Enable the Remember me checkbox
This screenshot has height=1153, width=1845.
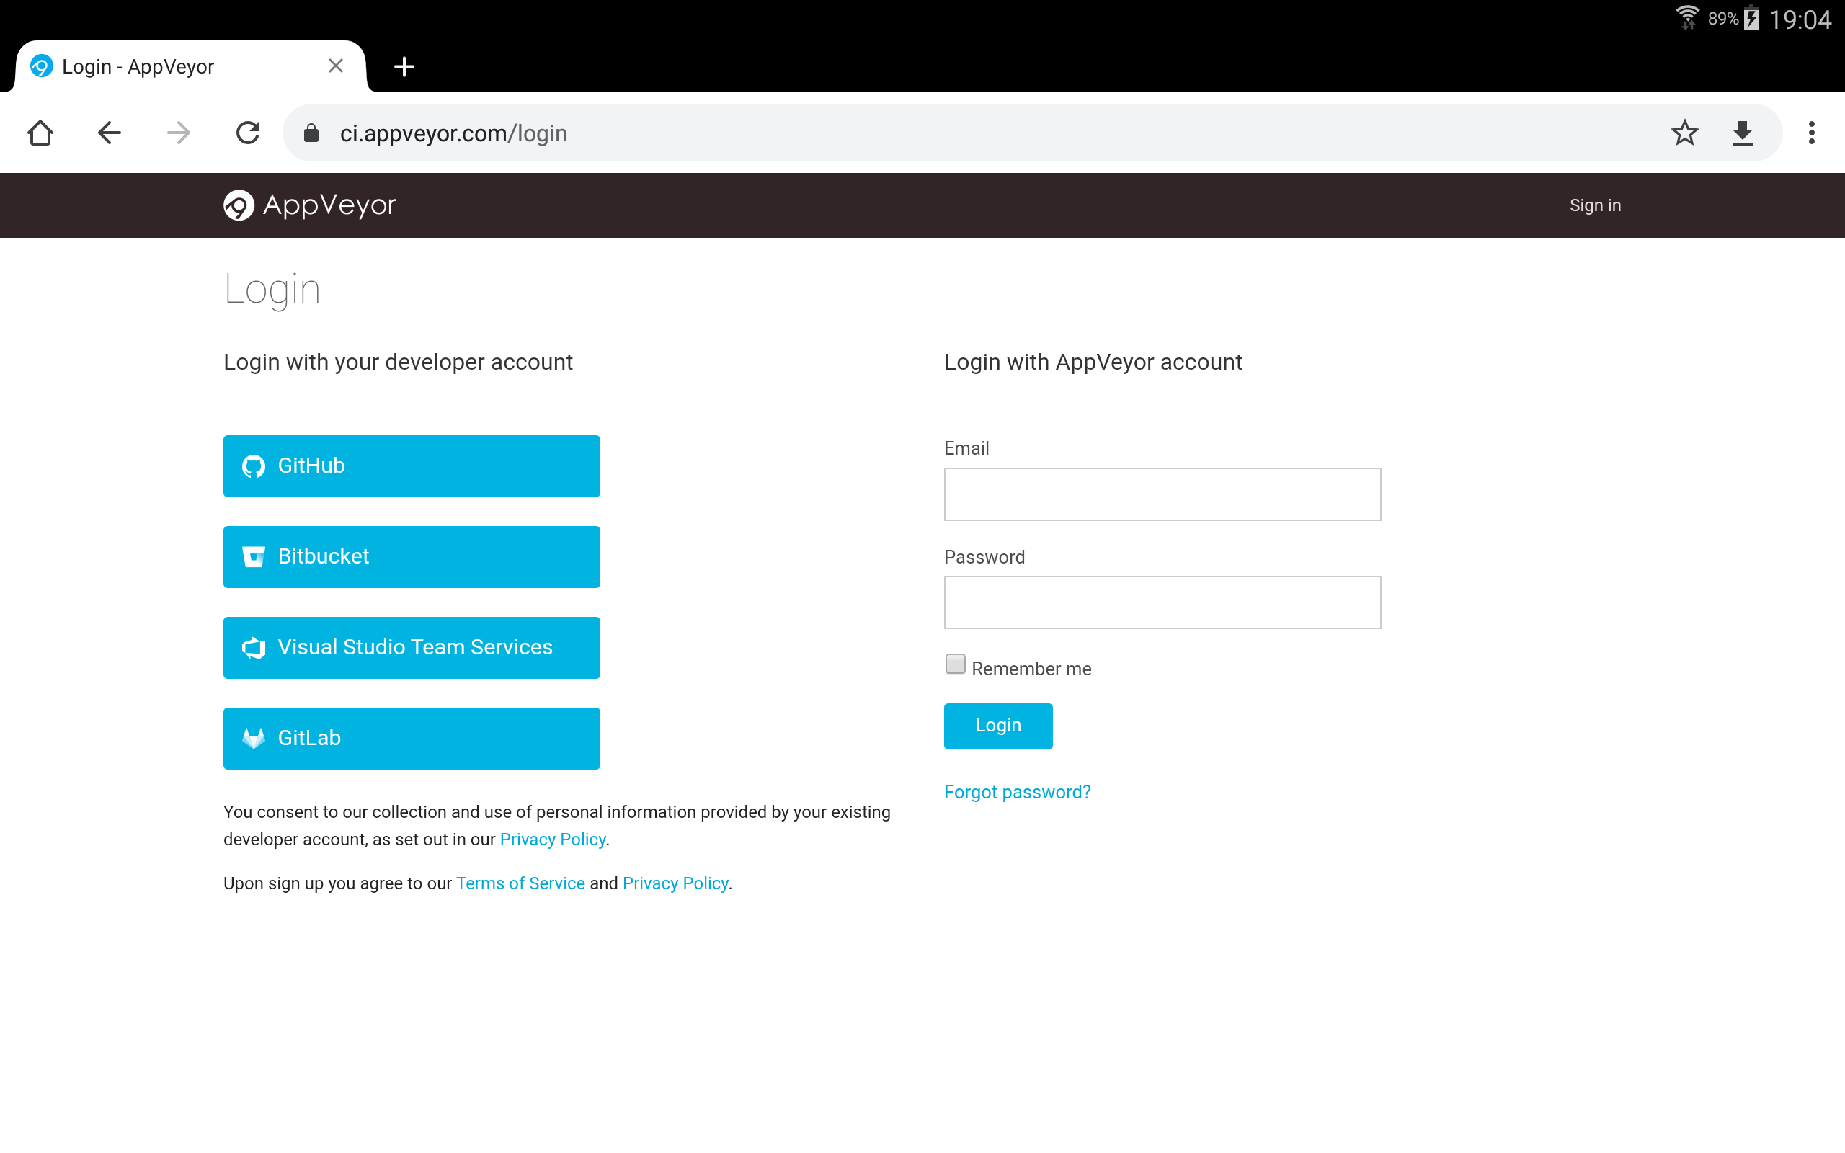coord(954,664)
